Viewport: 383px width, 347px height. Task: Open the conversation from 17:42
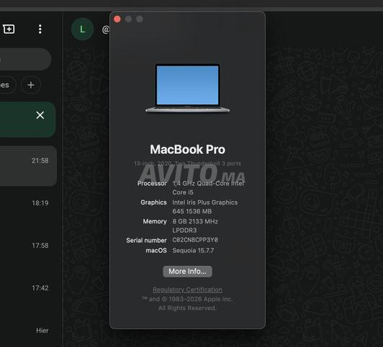(28, 294)
